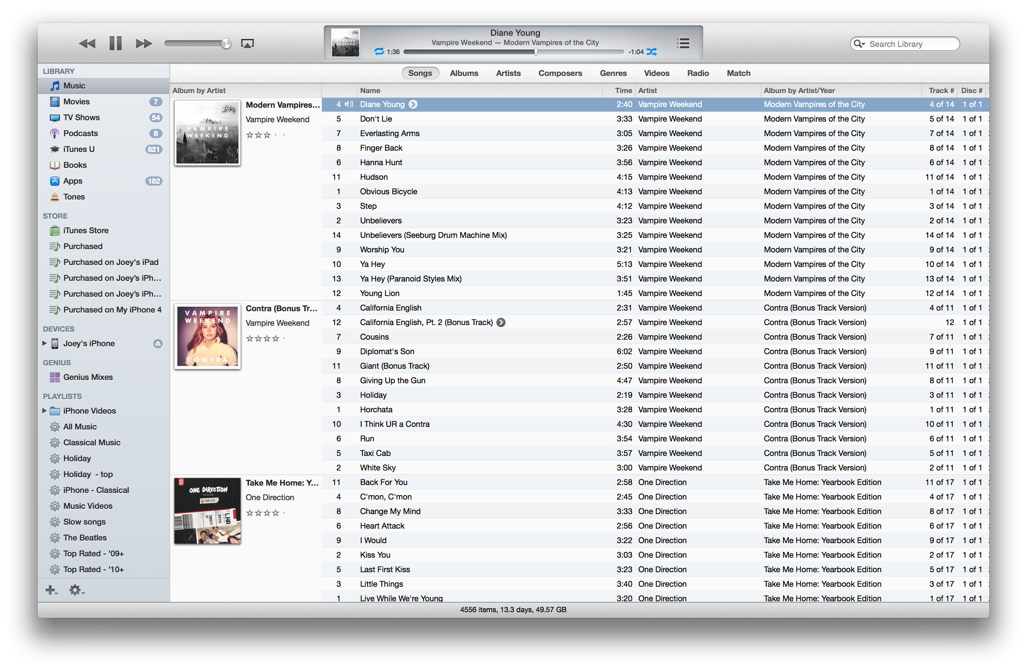This screenshot has width=1027, height=670.
Task: Open The Beatles smart playlist
Action: pos(103,538)
